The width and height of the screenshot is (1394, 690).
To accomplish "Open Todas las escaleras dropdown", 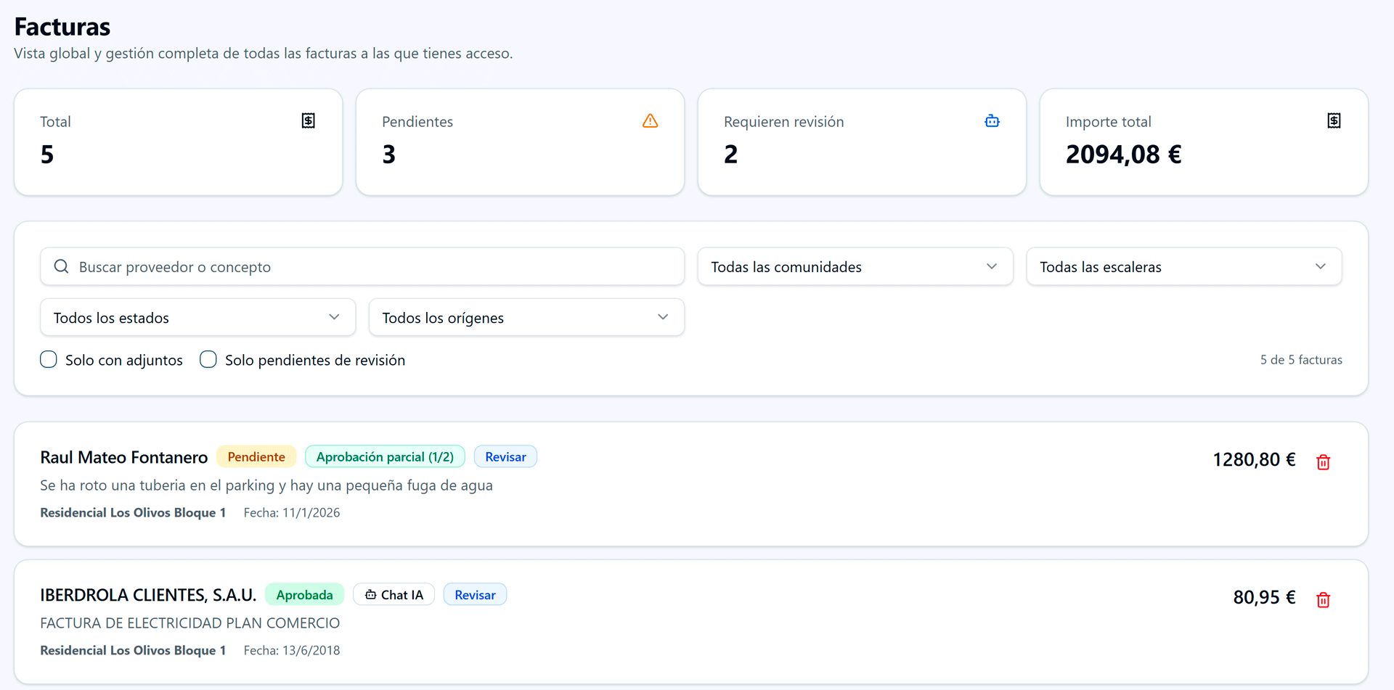I will pos(1184,266).
